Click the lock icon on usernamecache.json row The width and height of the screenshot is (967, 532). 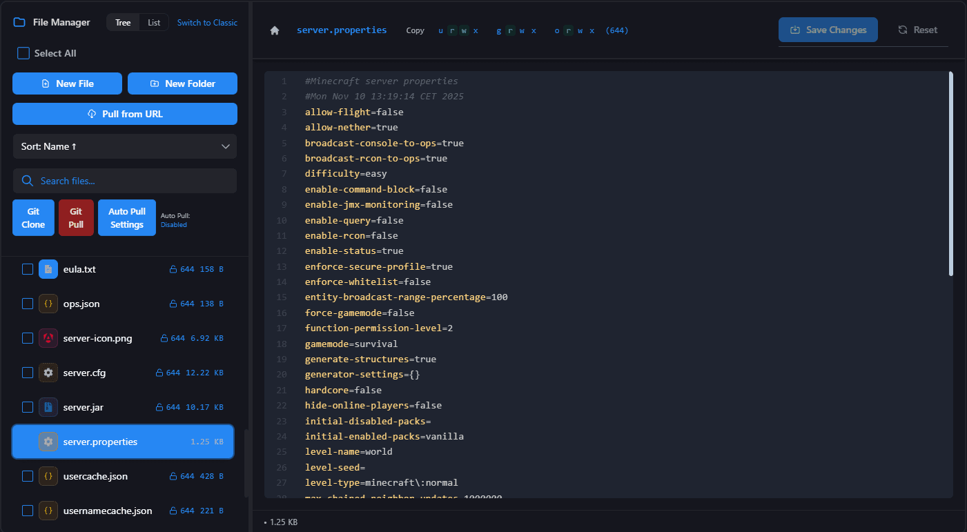(x=173, y=511)
